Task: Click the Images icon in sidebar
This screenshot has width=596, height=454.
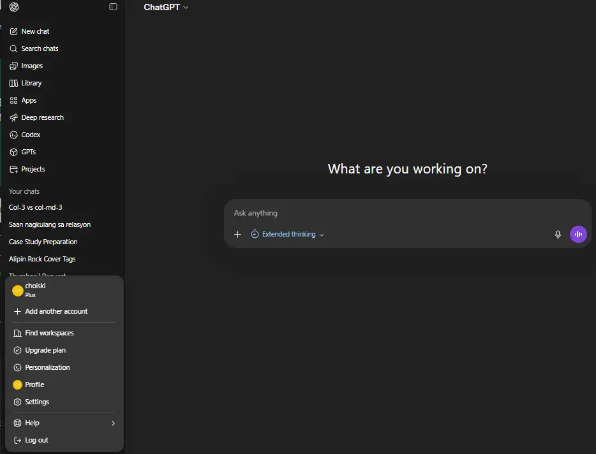Action: pos(13,66)
